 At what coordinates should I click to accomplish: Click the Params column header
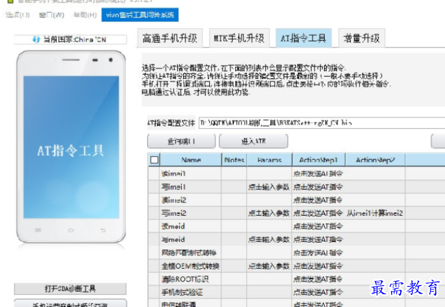pos(269,160)
